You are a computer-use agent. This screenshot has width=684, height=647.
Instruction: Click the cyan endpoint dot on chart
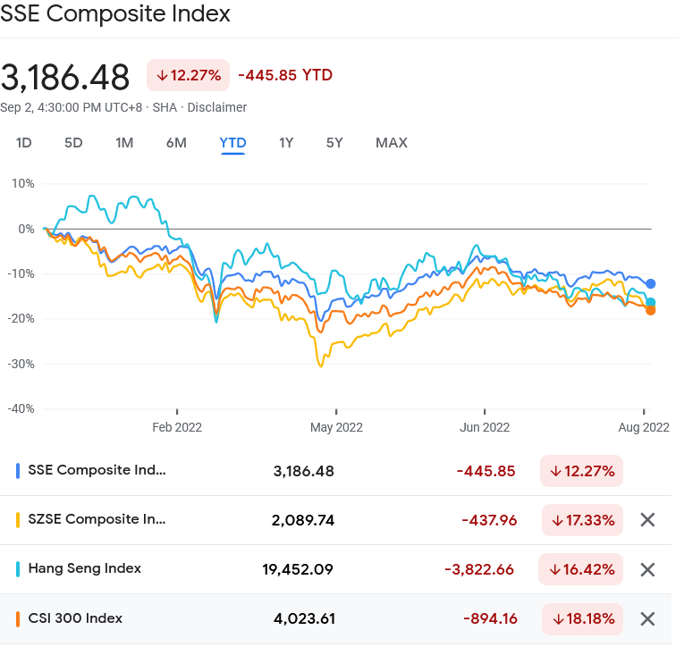click(650, 302)
